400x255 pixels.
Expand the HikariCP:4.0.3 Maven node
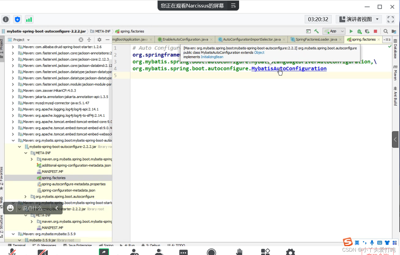(x=13, y=90)
